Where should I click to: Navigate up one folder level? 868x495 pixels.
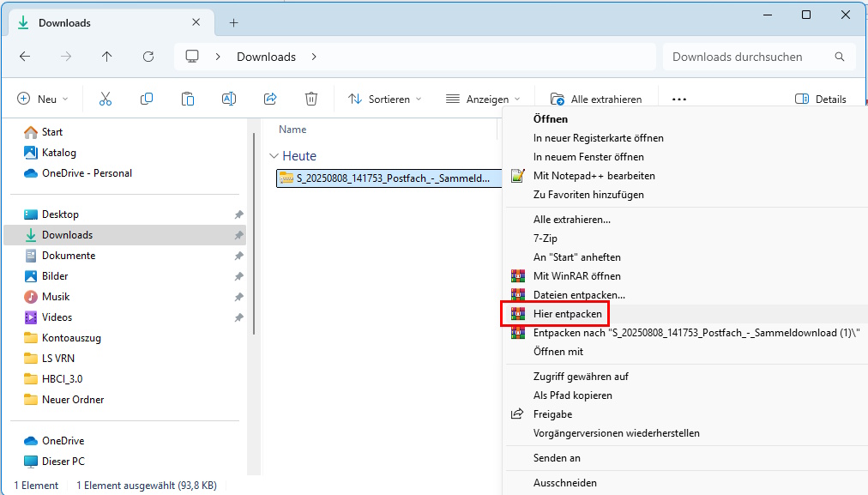point(106,57)
